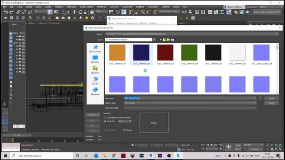The width and height of the screenshot is (285, 160).
Task: Pick the Select and Rotate tool
Action: coord(80,12)
